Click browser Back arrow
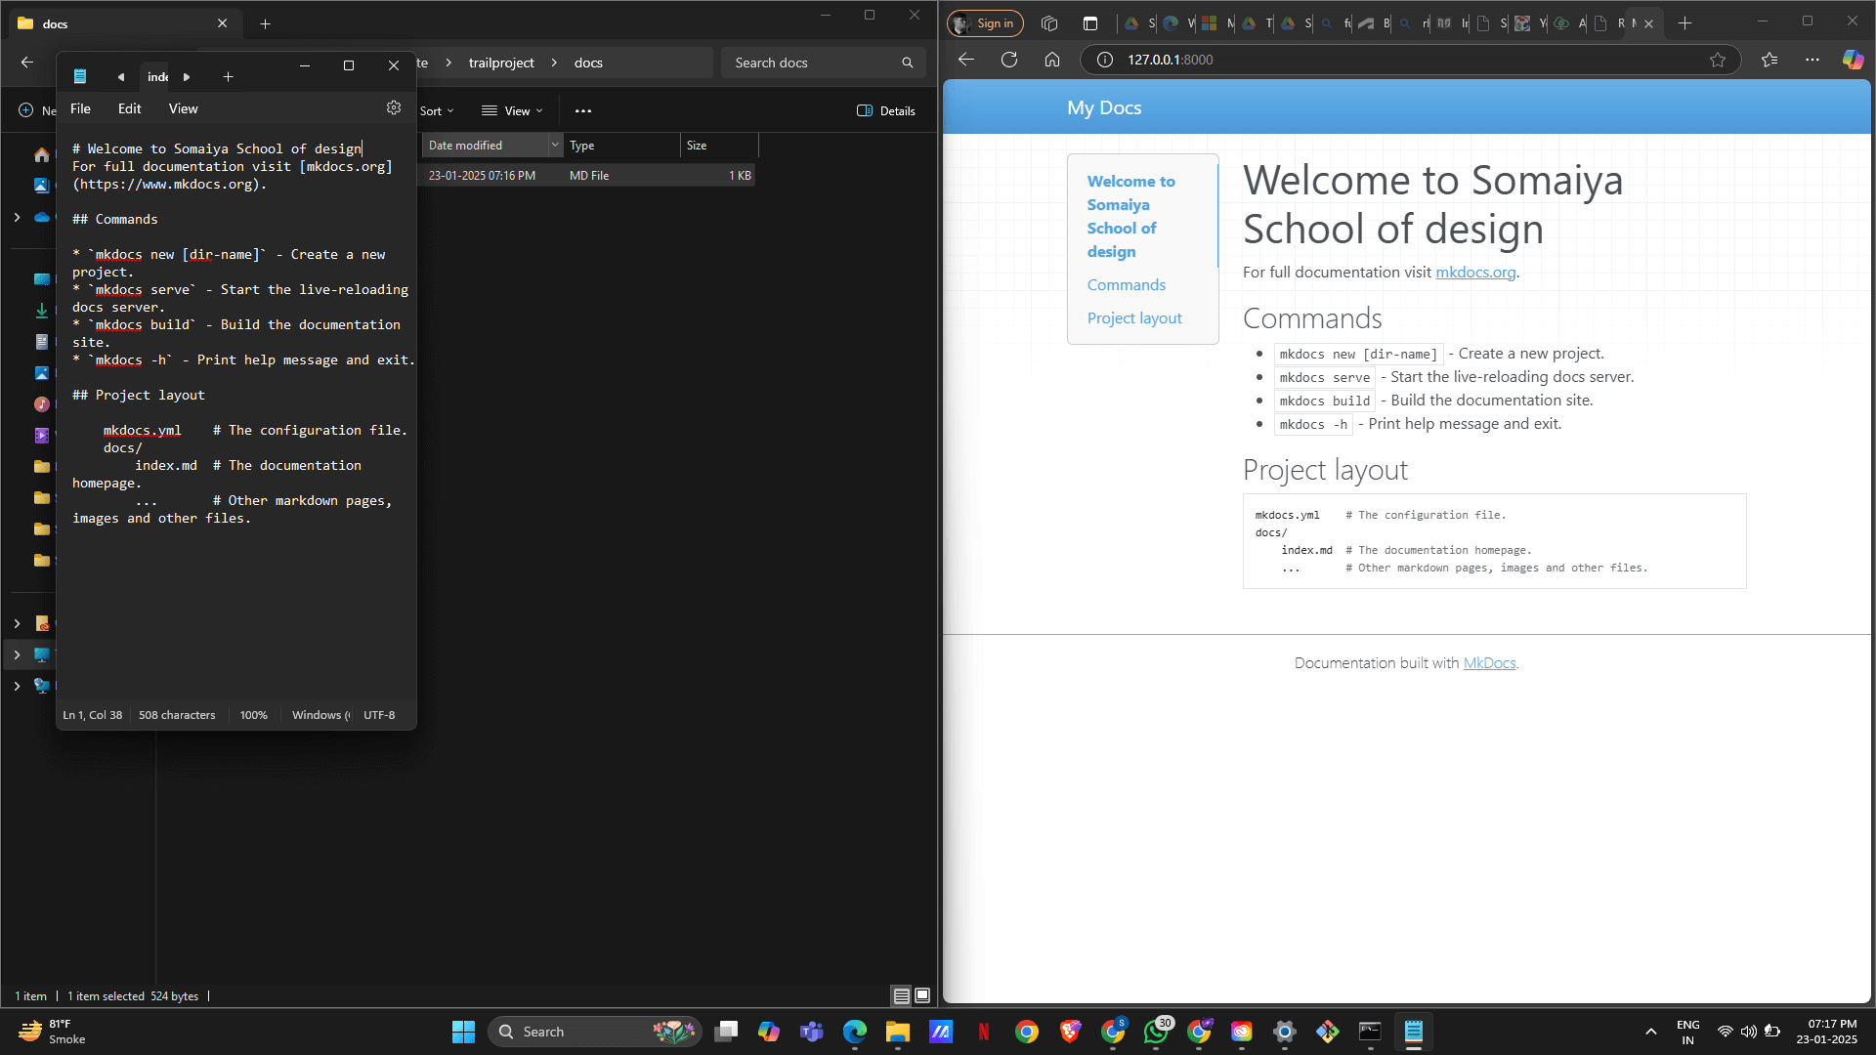The width and height of the screenshot is (1876, 1055). click(966, 60)
